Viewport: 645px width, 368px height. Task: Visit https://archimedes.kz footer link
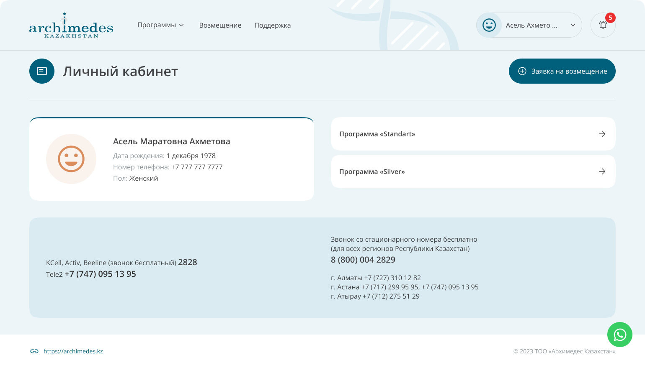(73, 351)
